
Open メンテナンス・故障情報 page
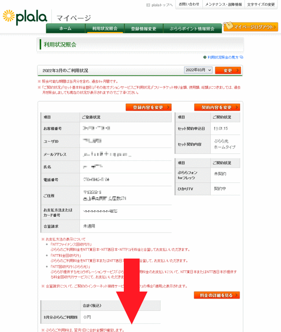[223, 4]
